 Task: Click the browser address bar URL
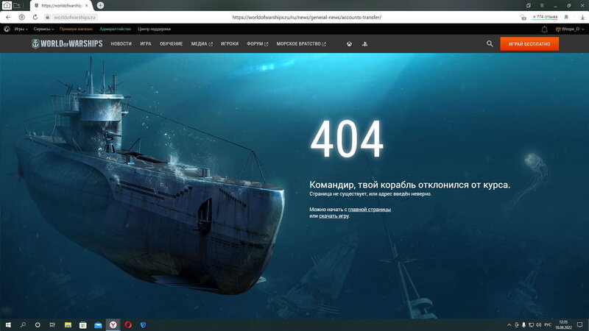point(306,17)
